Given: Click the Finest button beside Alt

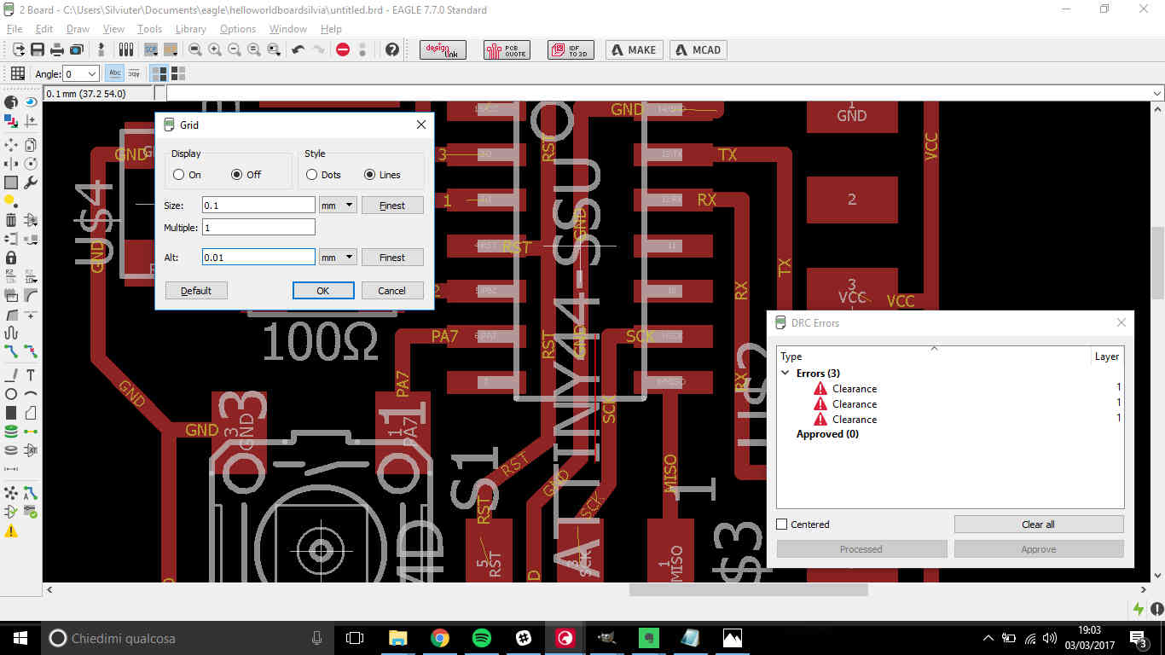Looking at the screenshot, I should (392, 257).
